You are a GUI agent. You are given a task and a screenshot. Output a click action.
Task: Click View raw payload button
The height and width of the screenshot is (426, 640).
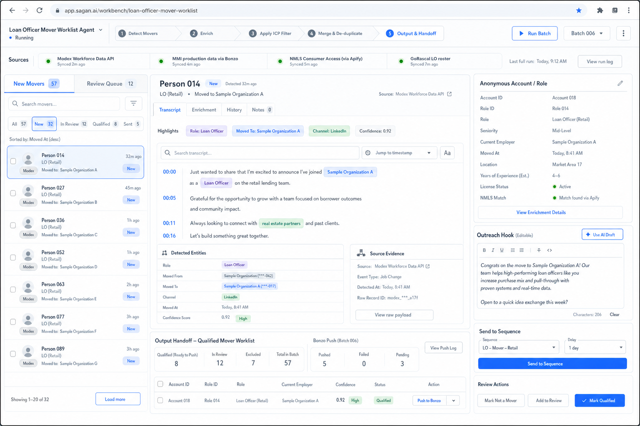coord(394,315)
